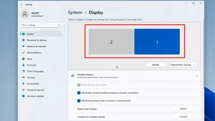Click the Bluetooth & devices icon

23,40
